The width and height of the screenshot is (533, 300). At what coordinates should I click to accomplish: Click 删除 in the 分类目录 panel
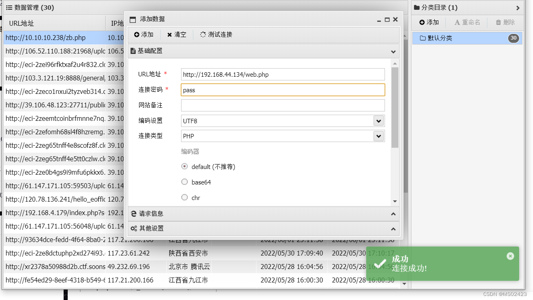(x=505, y=22)
